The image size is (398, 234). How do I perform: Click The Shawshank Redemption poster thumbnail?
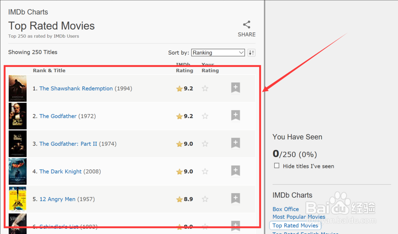(18, 88)
